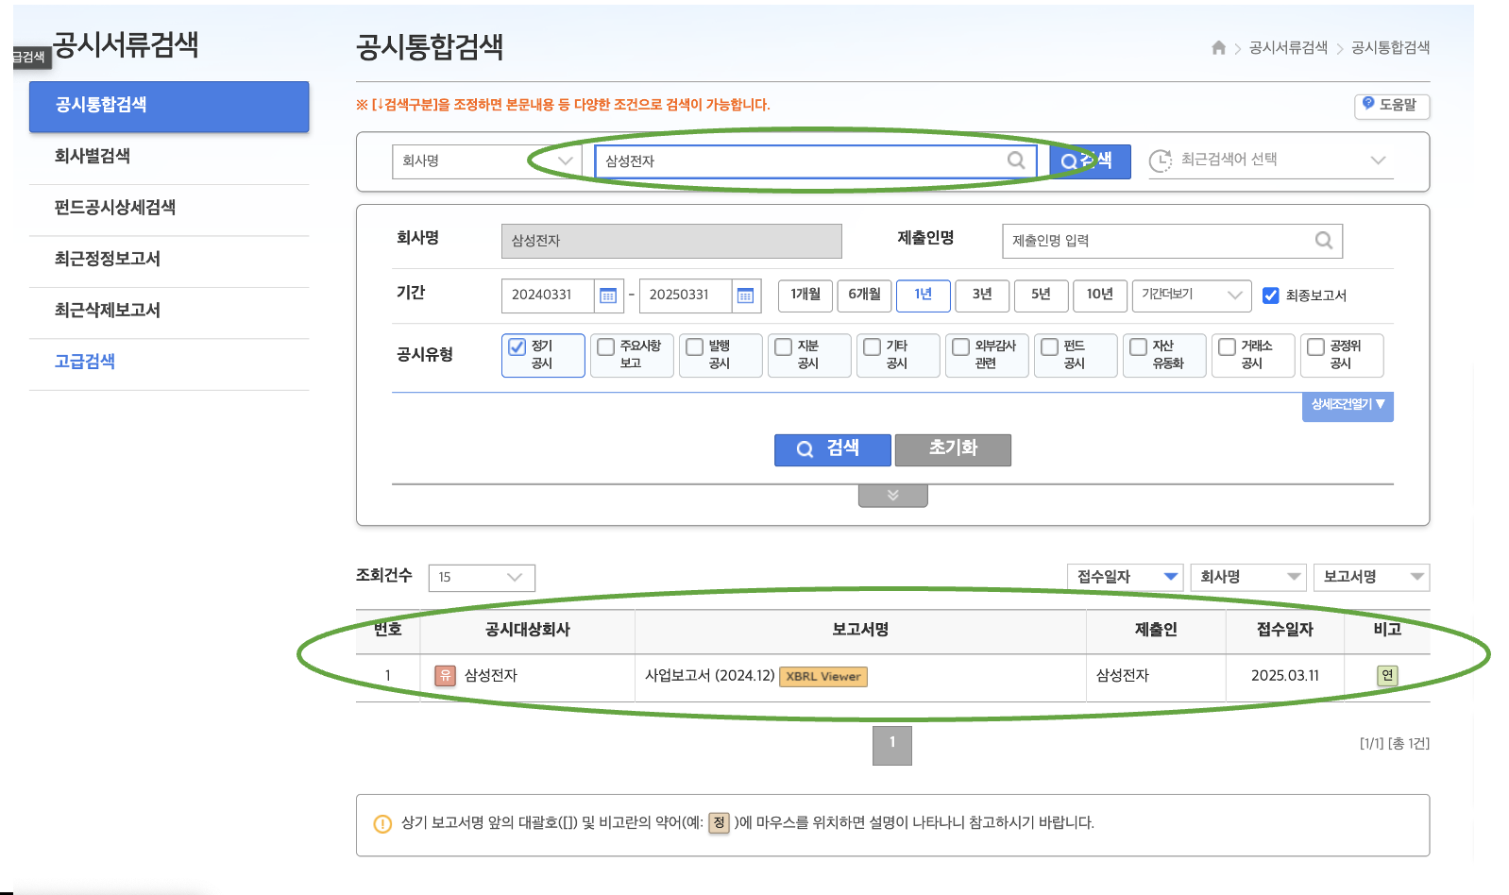Open the 삼성전자 company link in results
This screenshot has width=1509, height=895.
tap(491, 676)
